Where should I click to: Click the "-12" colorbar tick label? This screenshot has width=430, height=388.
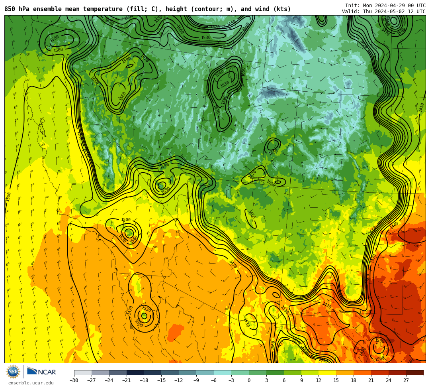point(179,380)
